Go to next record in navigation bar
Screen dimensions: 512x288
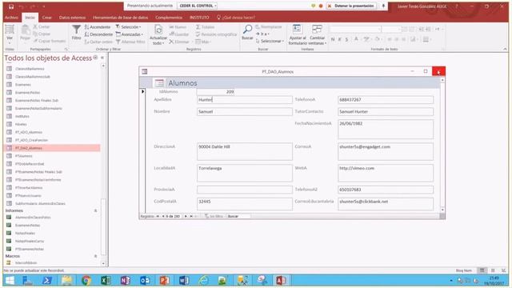[x=186, y=216]
